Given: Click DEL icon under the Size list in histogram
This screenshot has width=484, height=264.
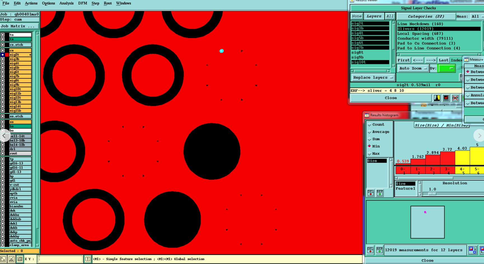Looking at the screenshot, I should (370, 193).
